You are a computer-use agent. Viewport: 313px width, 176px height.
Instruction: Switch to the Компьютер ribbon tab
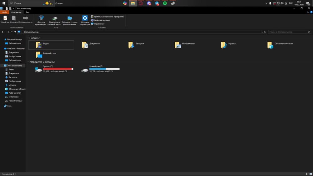coord(16,12)
